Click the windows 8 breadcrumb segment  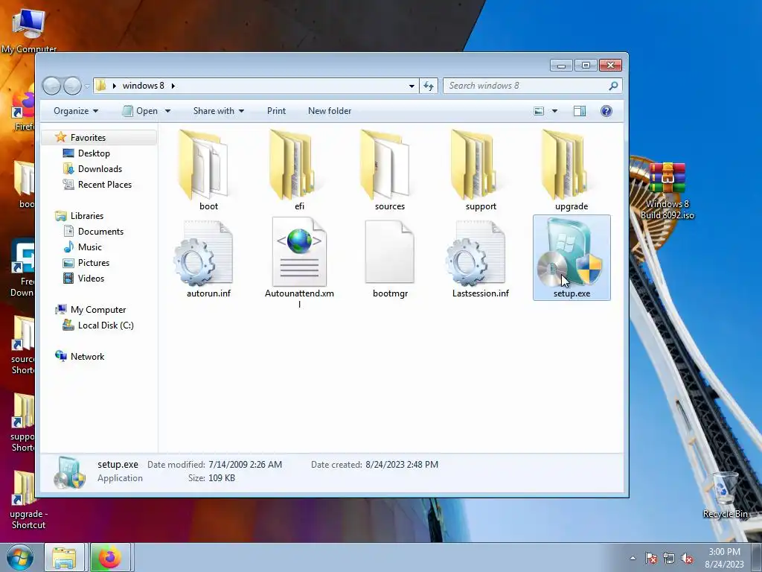pos(144,86)
